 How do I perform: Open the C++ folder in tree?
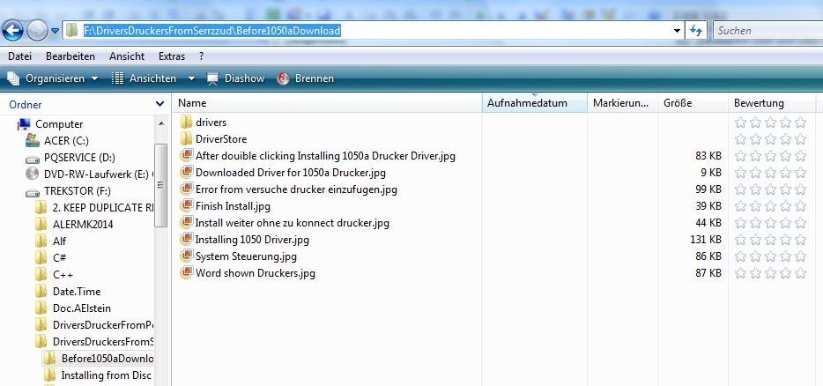(54, 275)
